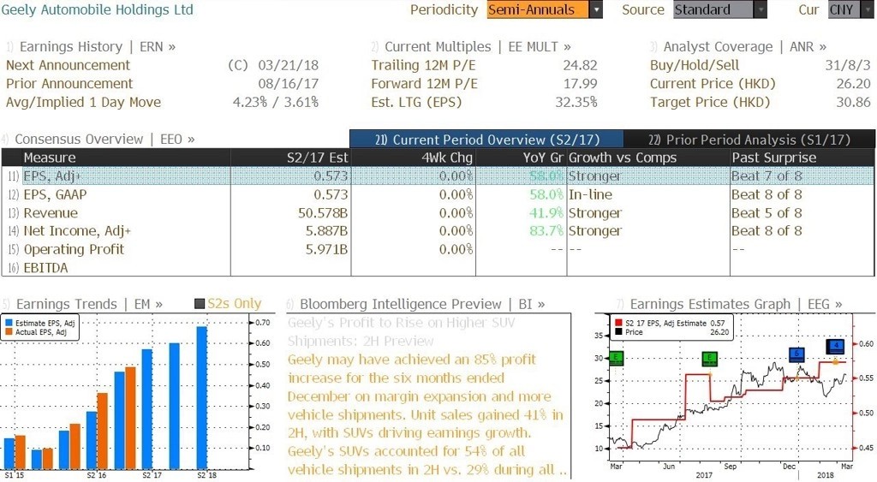Screen dimensions: 877x482
Task: Click red S2 17 EPS Estimate legend swatch
Action: point(618,324)
